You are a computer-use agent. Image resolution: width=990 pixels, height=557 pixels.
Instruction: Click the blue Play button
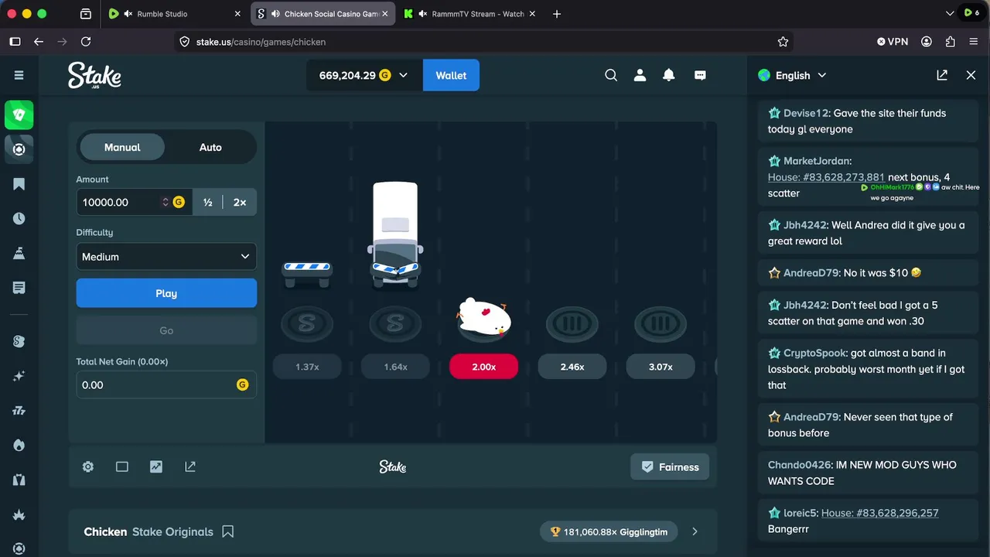click(x=166, y=293)
